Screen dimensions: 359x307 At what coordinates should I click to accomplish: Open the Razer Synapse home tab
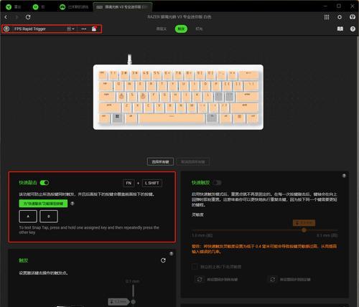click(14, 6)
